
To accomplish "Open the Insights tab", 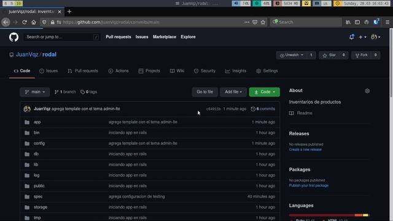I will pos(236,71).
